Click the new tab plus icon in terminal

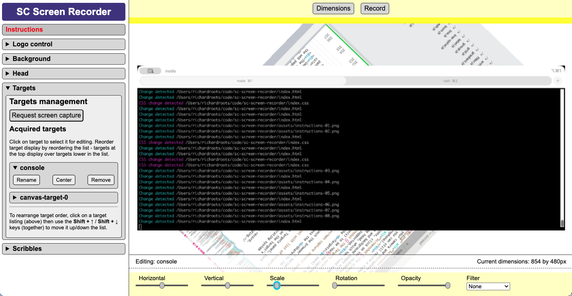(558, 81)
